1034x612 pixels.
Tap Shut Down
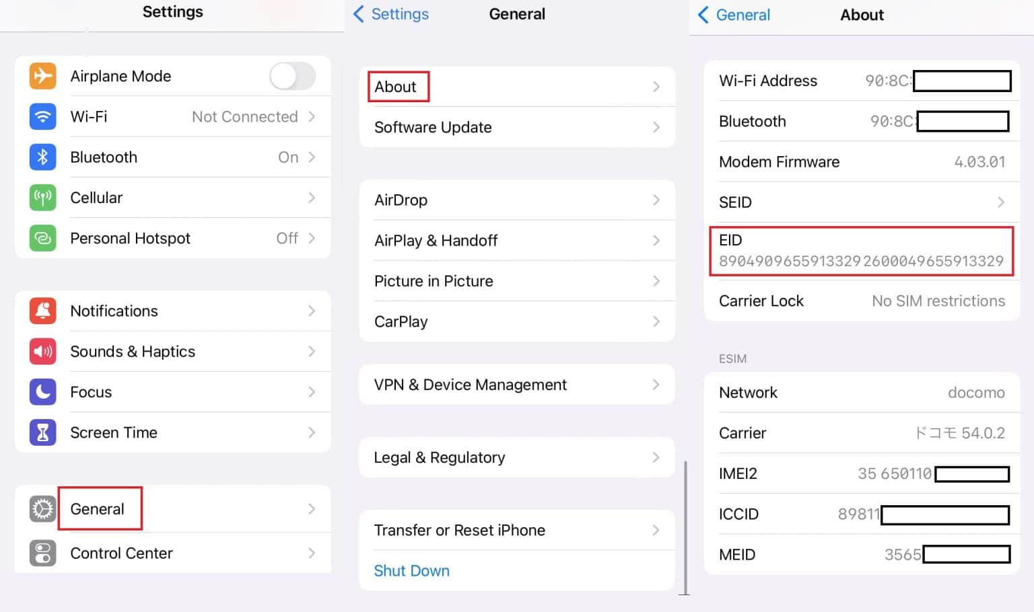tap(411, 570)
